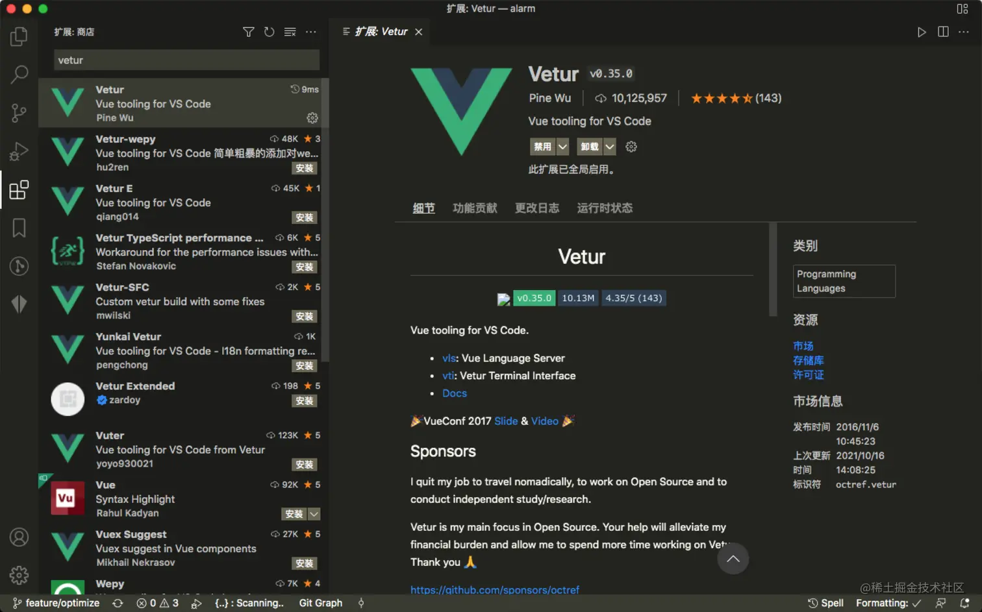
Task: Open editor more actions menu
Action: pyautogui.click(x=964, y=32)
